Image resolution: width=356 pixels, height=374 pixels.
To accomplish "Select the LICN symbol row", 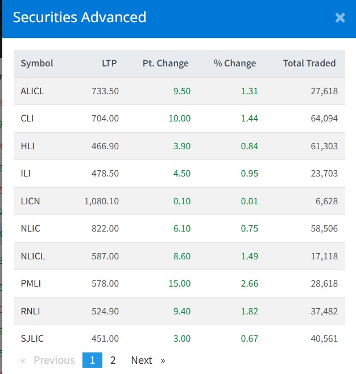I will click(x=30, y=201).
